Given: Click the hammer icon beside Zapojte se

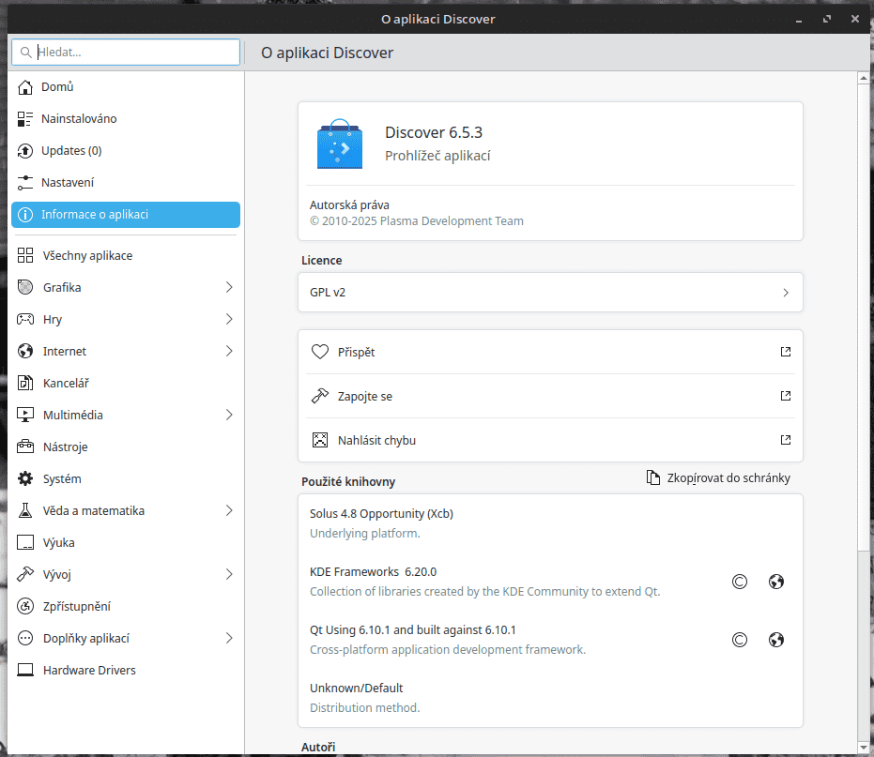Looking at the screenshot, I should coord(320,396).
